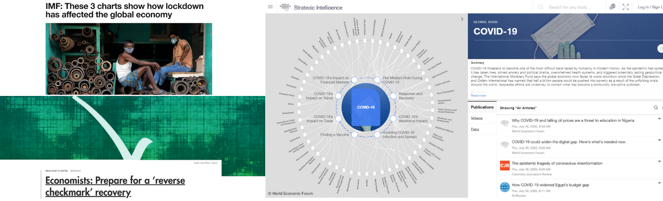
Task: Click the 'Ideas Made to Matter' label
Action: click(57, 170)
